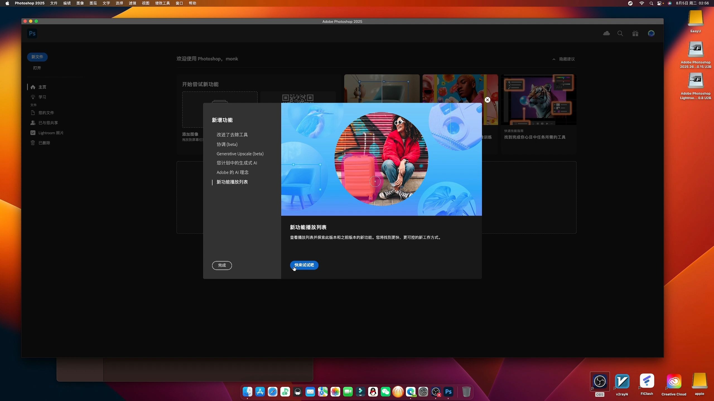This screenshot has width=714, height=401.
Task: Open FaceTime from the Dock
Action: pos(348,392)
